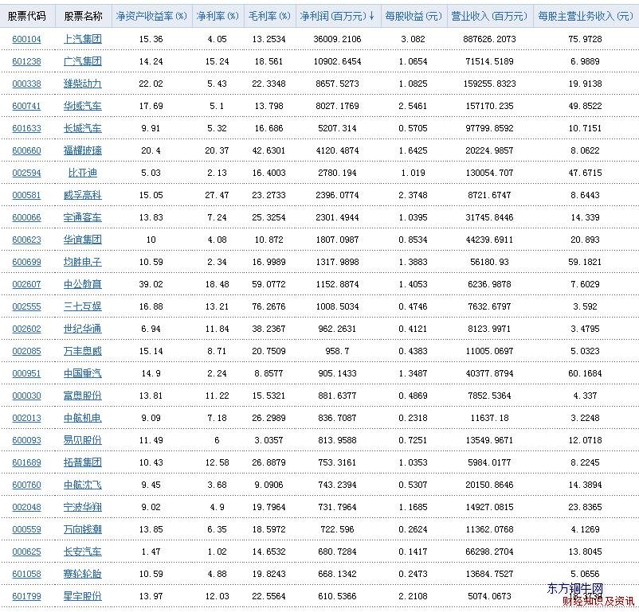
Task: Open stock code link 600699
Action: pos(26,262)
